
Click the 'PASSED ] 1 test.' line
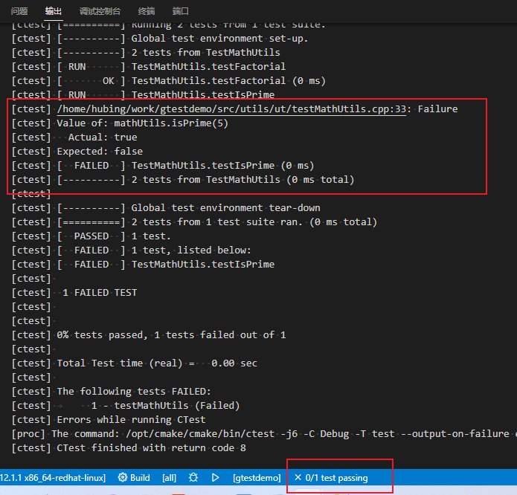pos(91,236)
